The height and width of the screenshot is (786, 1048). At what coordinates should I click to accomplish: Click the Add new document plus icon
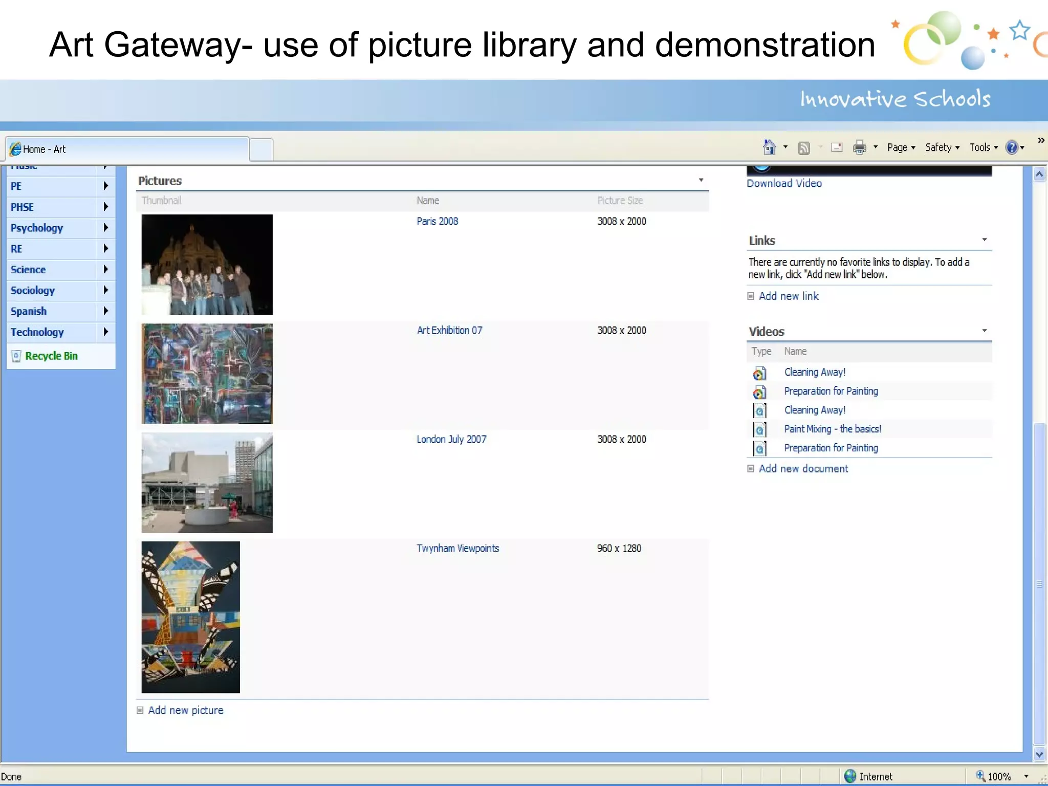(751, 469)
